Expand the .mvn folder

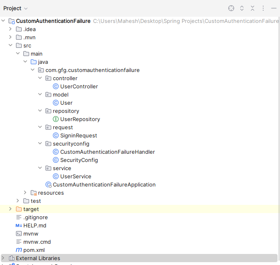(10, 37)
